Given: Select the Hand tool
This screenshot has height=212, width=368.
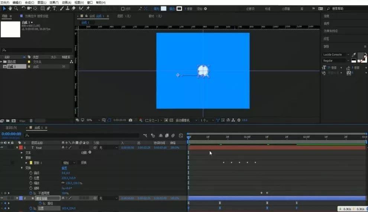Looking at the screenshot, I should [10, 9].
